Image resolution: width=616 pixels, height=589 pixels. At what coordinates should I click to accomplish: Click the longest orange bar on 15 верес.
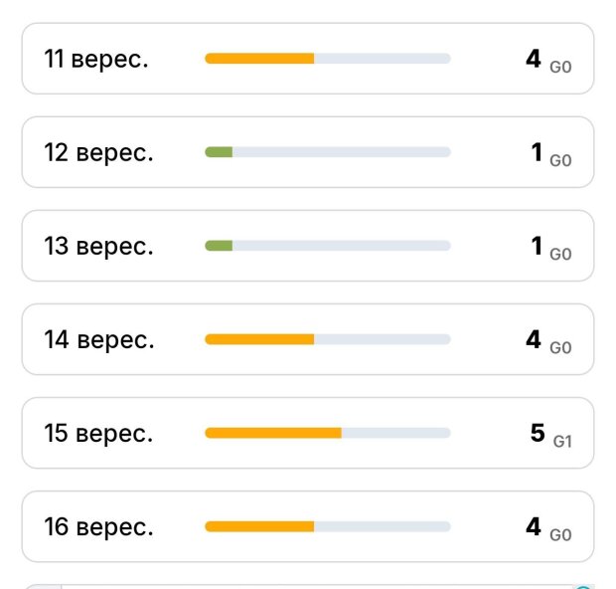tap(273, 433)
